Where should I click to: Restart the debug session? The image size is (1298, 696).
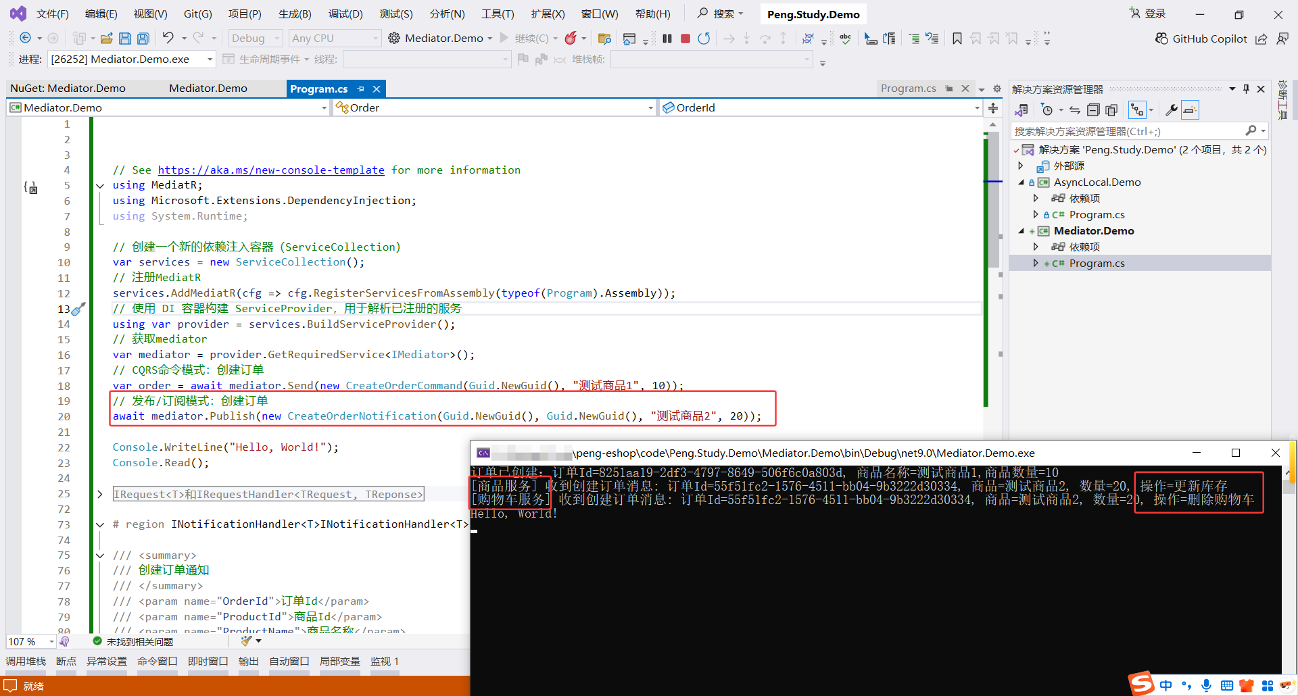(704, 39)
